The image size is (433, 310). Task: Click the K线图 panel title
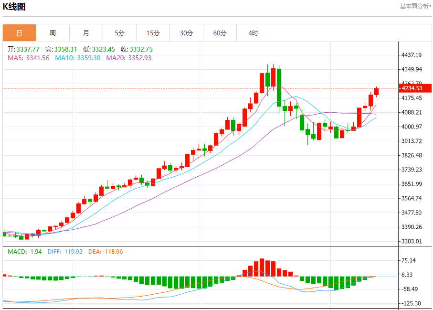click(14, 7)
